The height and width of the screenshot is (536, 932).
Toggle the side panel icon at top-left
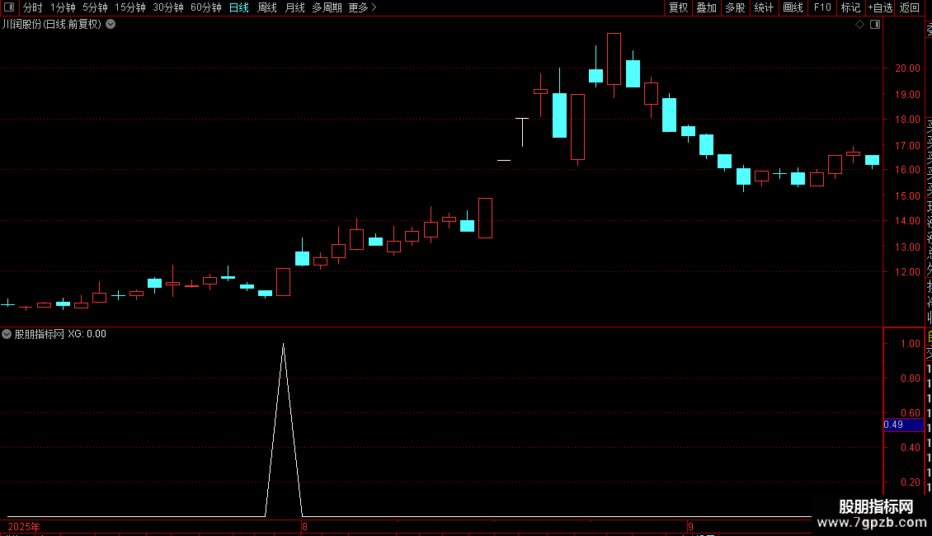click(x=9, y=7)
